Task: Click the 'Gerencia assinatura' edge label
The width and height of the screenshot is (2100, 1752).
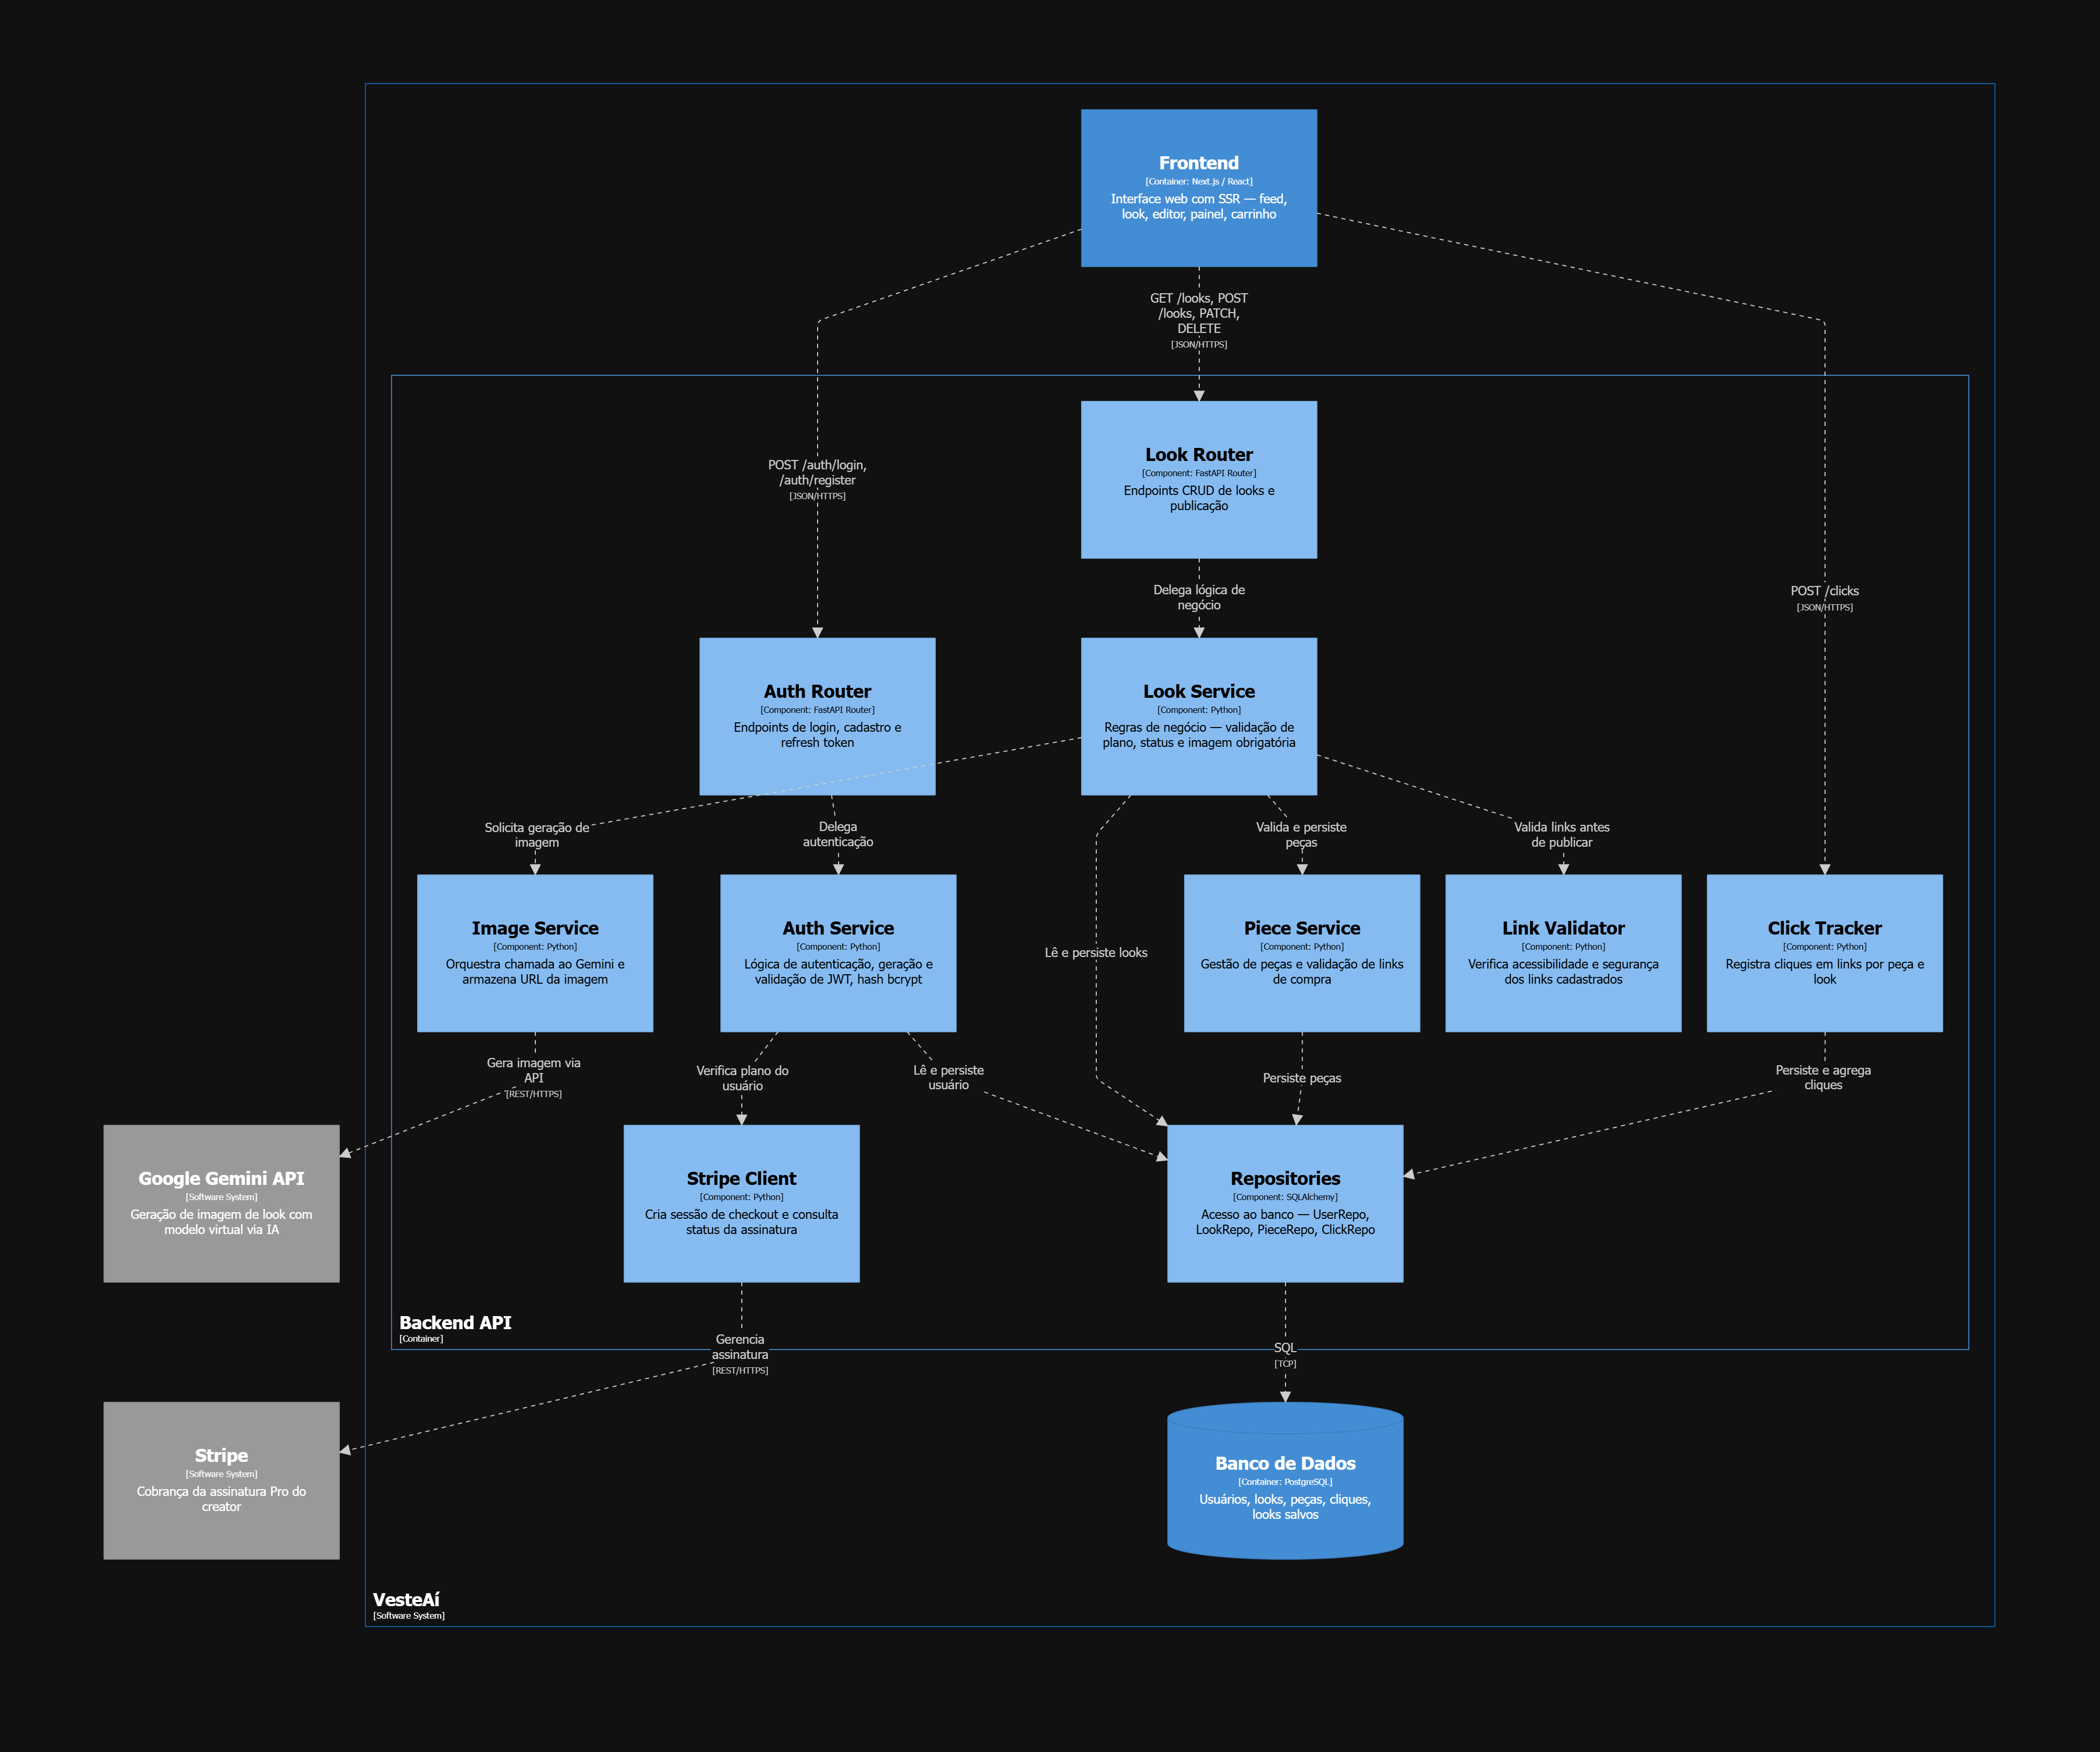Action: [740, 1347]
